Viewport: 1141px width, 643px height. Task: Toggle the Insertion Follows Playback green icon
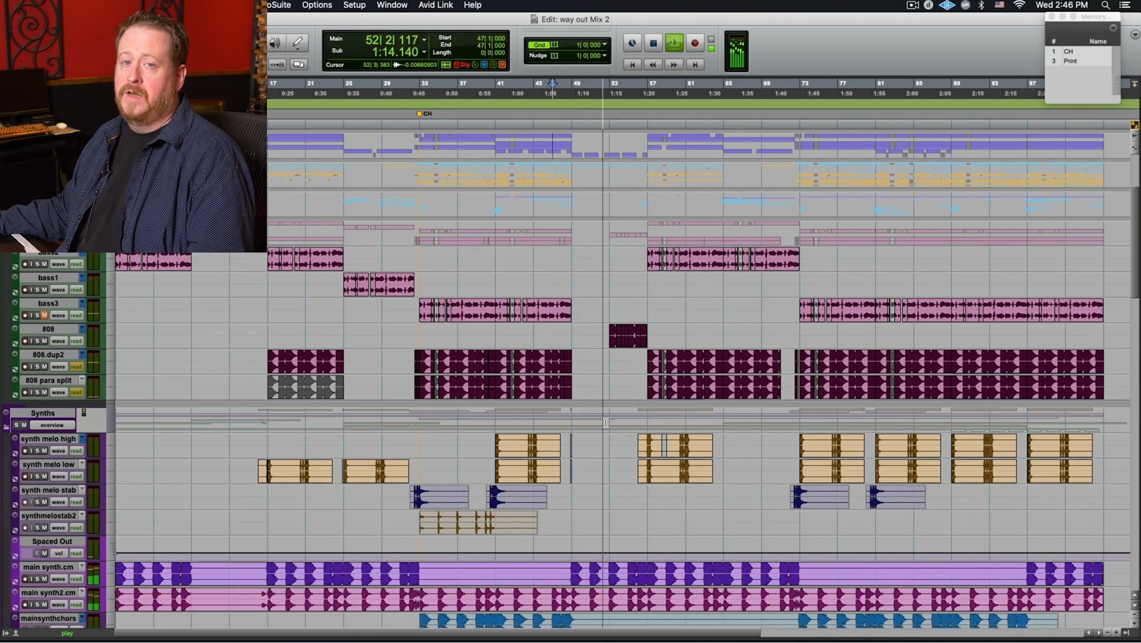tap(446, 64)
